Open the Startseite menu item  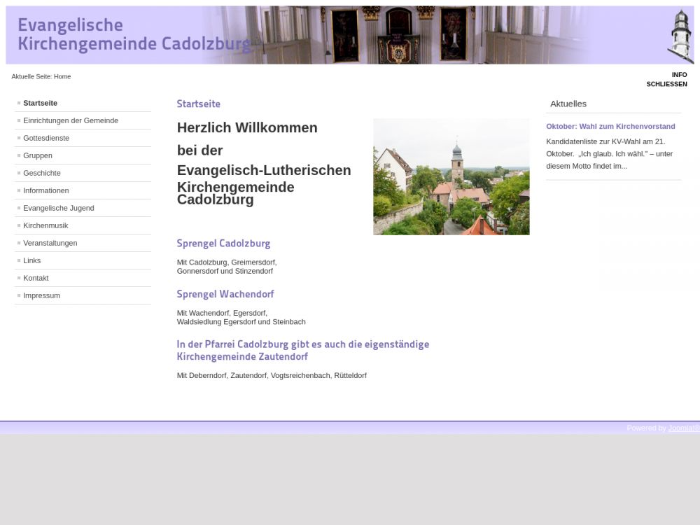(x=40, y=103)
